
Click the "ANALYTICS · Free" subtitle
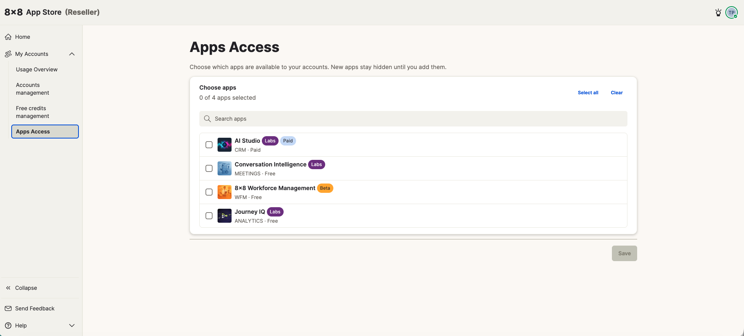[256, 221]
